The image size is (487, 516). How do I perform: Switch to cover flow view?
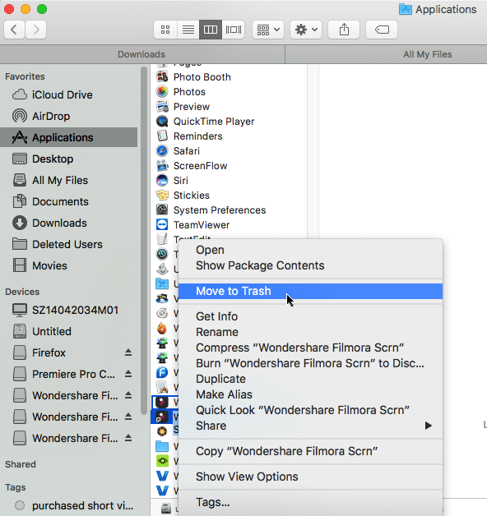point(234,30)
